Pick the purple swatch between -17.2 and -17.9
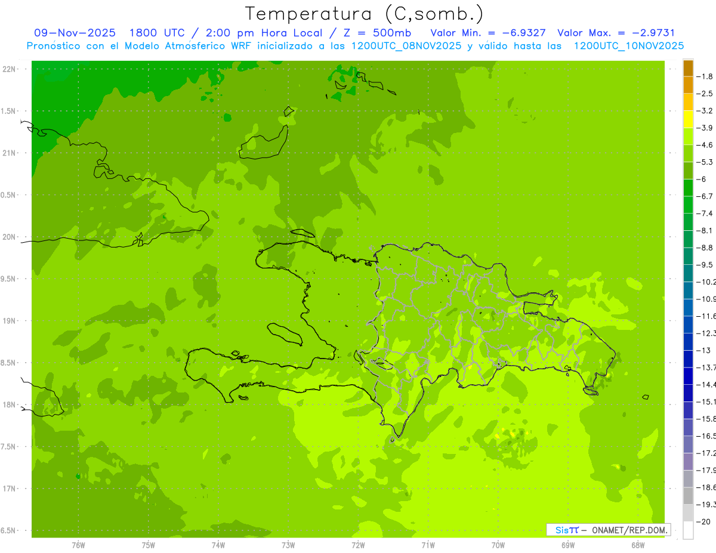 pyautogui.click(x=688, y=461)
